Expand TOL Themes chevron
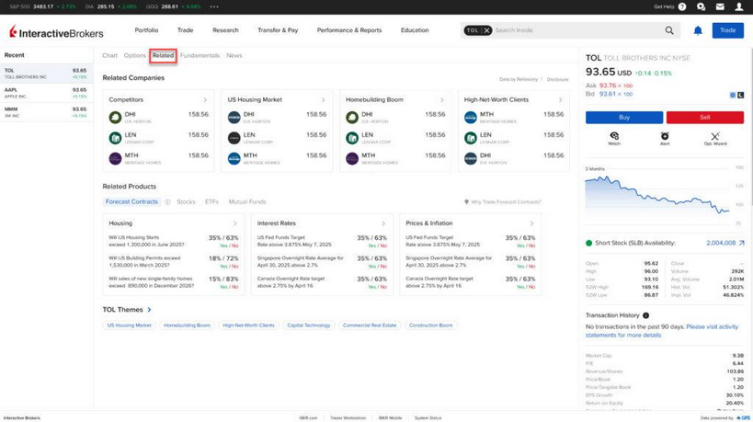The image size is (753, 422). click(x=150, y=310)
